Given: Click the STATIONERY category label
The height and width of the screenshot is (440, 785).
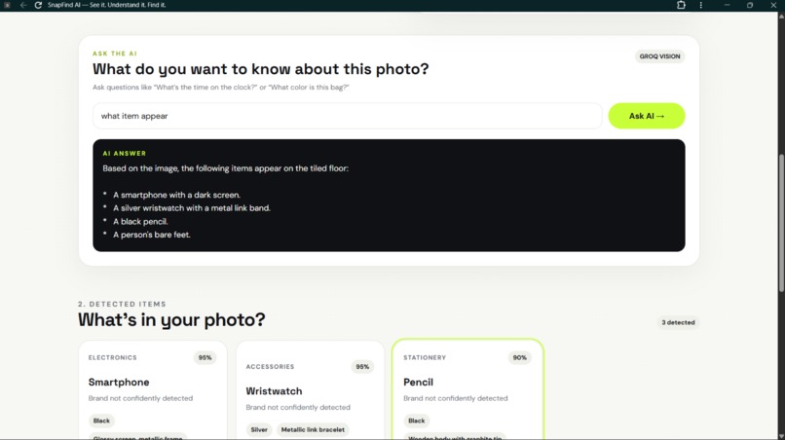Looking at the screenshot, I should [425, 357].
